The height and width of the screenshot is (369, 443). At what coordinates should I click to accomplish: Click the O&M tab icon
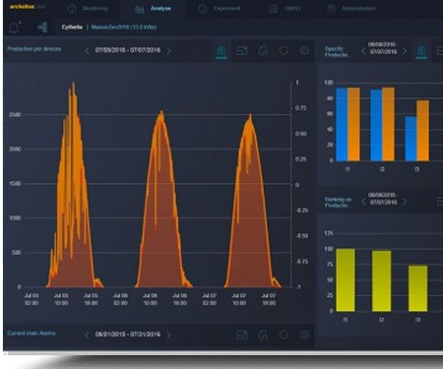tap(274, 9)
